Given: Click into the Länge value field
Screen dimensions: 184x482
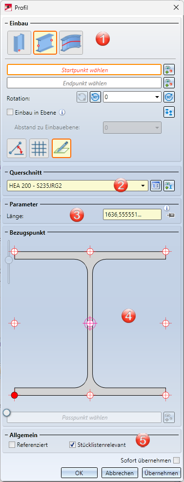Looking at the screenshot, I should pyautogui.click(x=132, y=215).
